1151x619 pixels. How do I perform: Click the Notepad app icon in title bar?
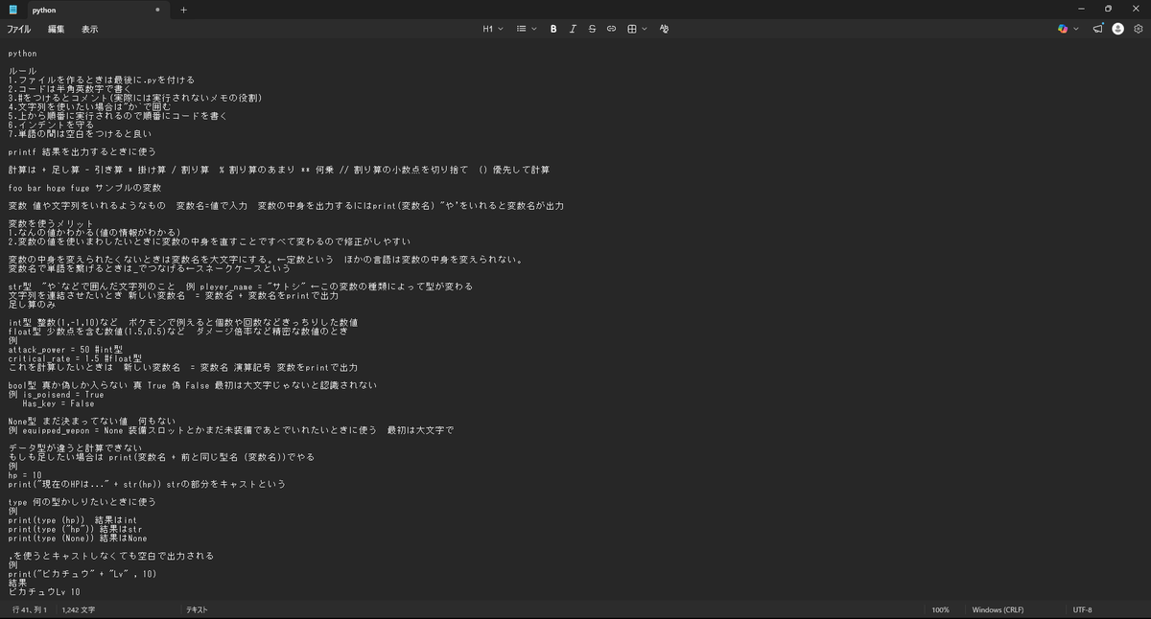tap(13, 10)
